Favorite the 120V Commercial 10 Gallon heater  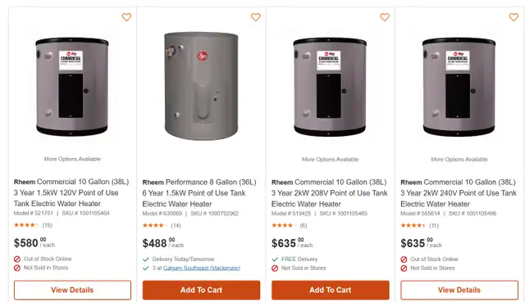[x=126, y=17]
